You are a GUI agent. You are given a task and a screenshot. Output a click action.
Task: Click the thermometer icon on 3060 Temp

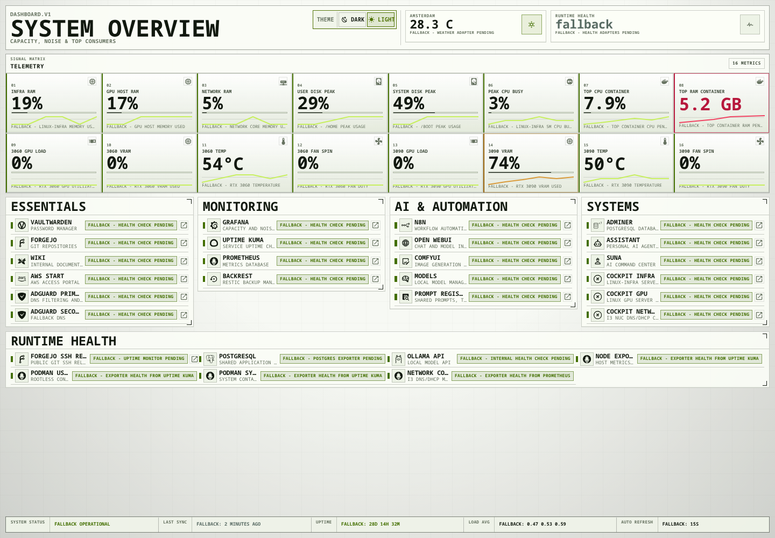click(283, 141)
